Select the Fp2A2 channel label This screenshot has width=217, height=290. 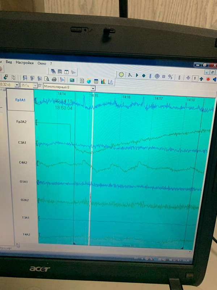tap(21, 122)
